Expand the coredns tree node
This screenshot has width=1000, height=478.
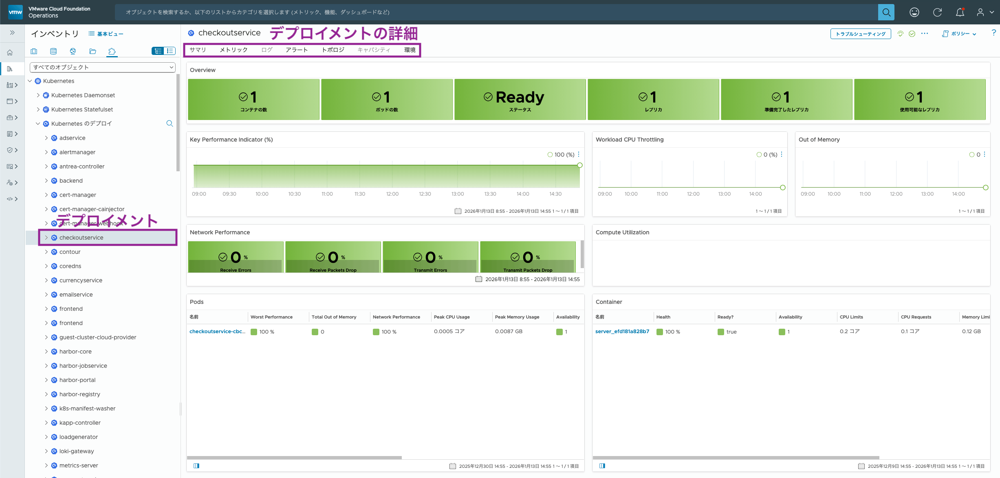point(46,266)
